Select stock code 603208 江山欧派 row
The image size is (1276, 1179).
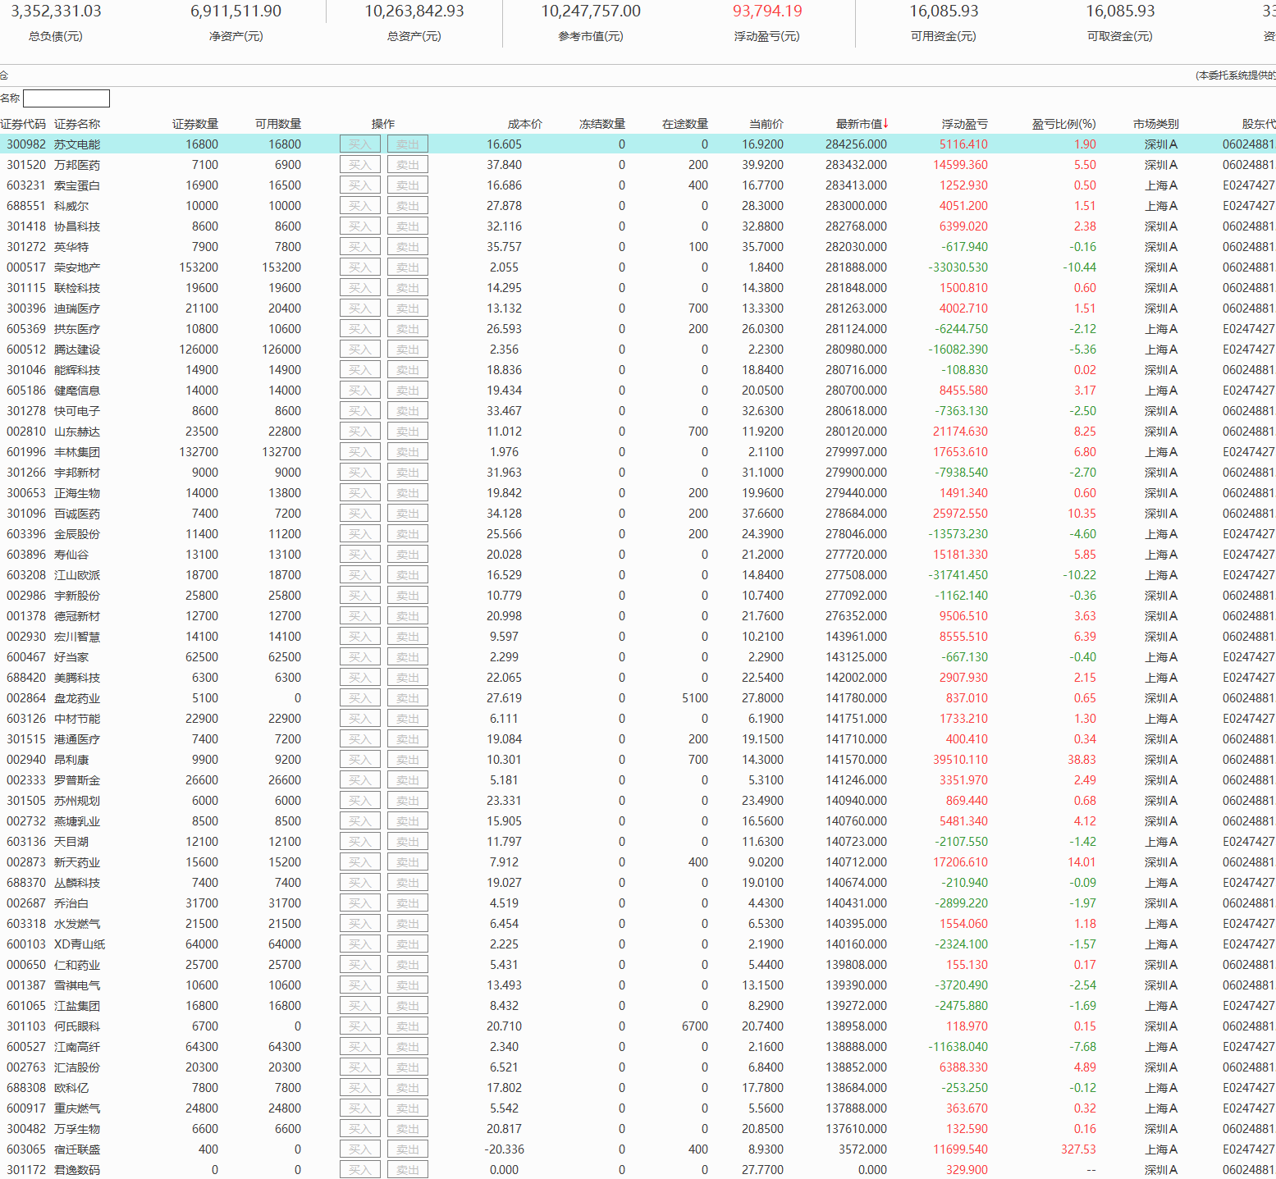[x=26, y=575]
